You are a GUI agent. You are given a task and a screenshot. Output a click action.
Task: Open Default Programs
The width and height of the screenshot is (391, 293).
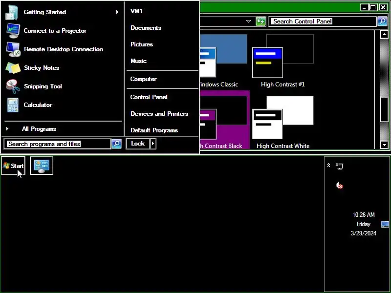tap(154, 130)
